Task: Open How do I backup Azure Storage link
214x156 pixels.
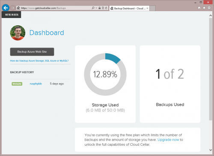Action: [x=39, y=61]
